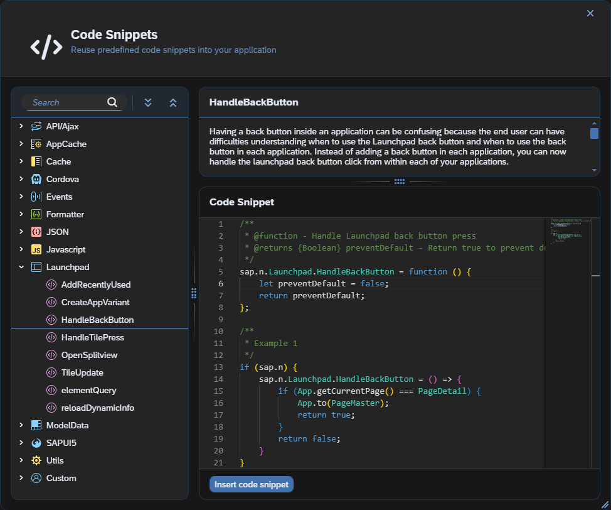611x510 pixels.
Task: Open the OpenSplitview snippet
Action: click(x=100, y=355)
